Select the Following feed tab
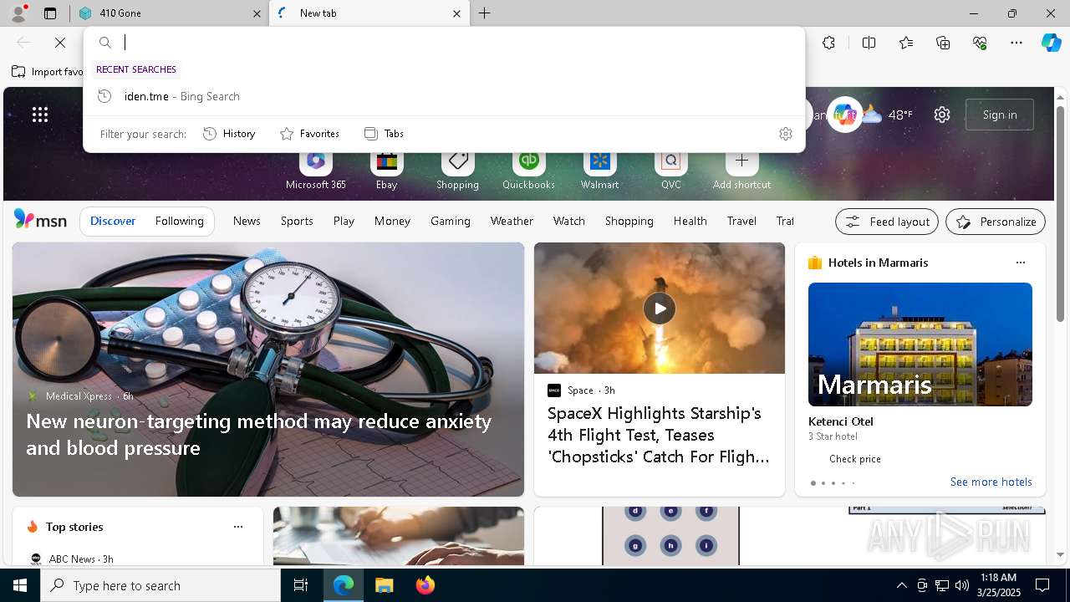 click(180, 222)
